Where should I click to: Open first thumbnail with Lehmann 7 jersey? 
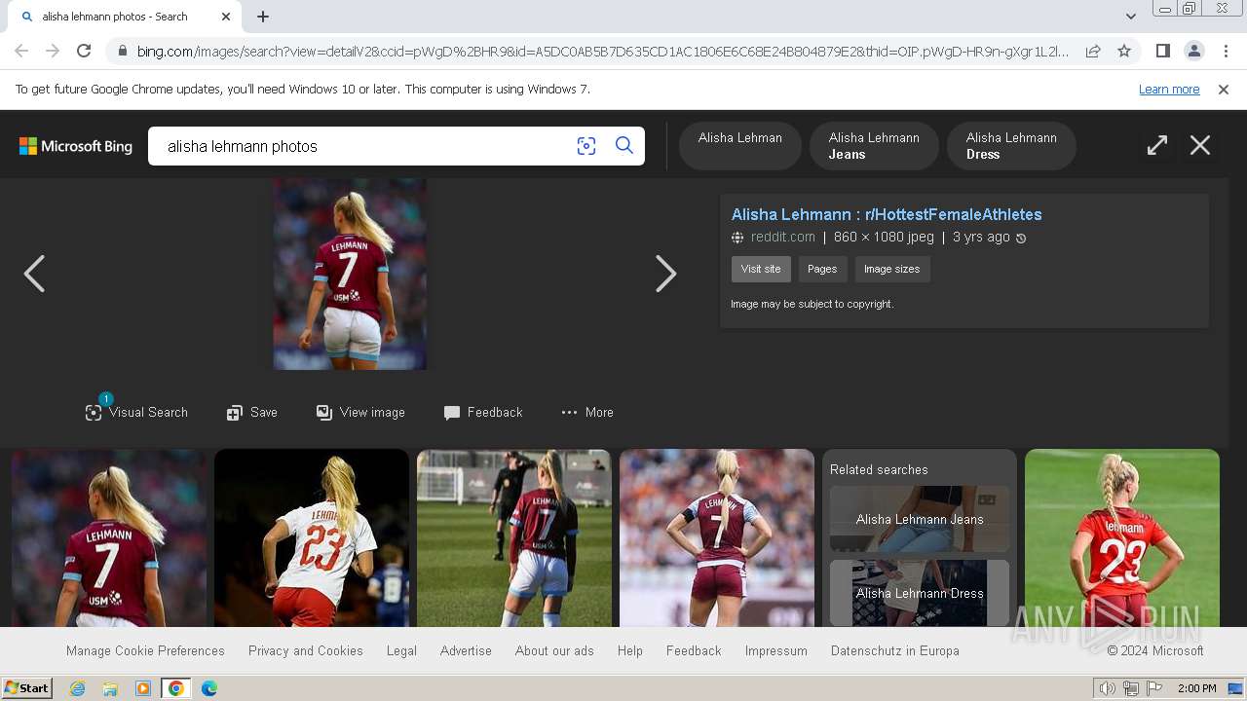[109, 537]
